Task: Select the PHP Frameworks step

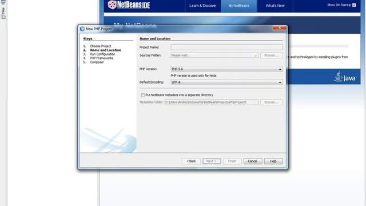Action: [x=102, y=58]
